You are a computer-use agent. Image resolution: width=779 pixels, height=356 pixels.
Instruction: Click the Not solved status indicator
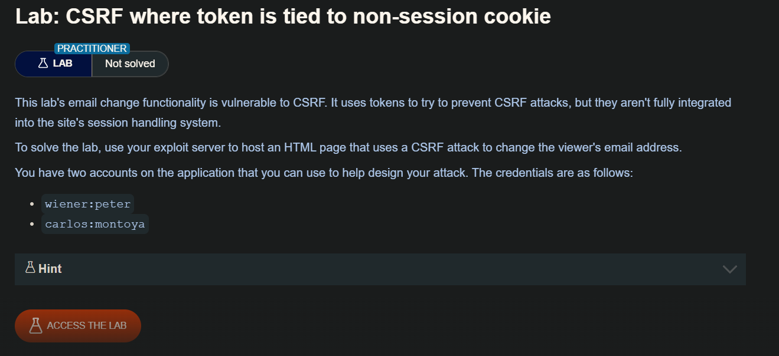pos(130,64)
